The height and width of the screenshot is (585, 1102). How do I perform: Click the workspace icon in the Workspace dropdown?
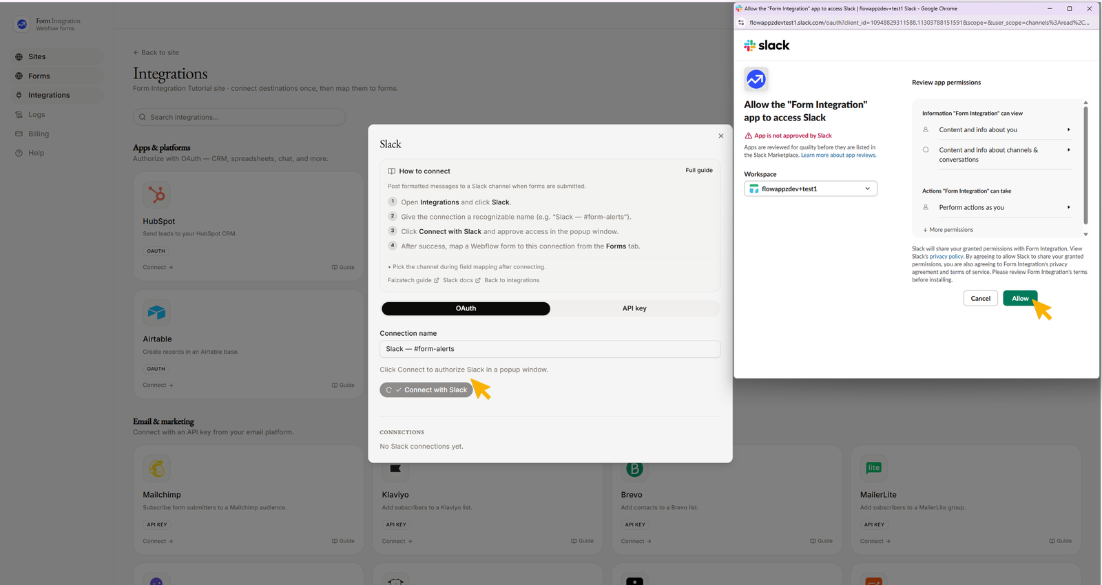(754, 189)
